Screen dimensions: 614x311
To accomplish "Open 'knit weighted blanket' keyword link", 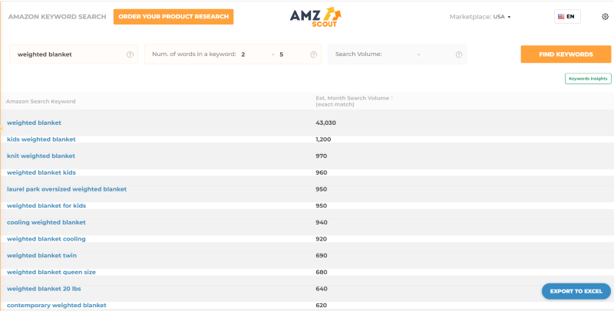I will click(41, 156).
